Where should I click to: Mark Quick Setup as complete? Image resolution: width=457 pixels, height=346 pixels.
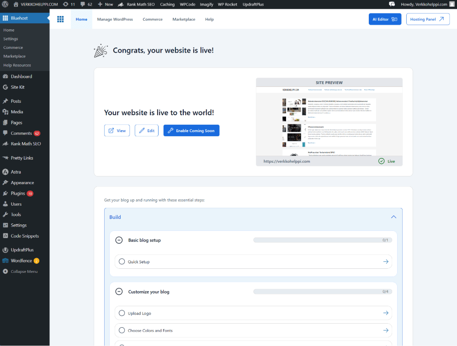122,261
